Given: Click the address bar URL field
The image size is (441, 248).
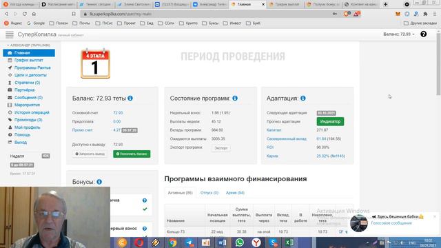Looking at the screenshot, I should pos(209,14).
